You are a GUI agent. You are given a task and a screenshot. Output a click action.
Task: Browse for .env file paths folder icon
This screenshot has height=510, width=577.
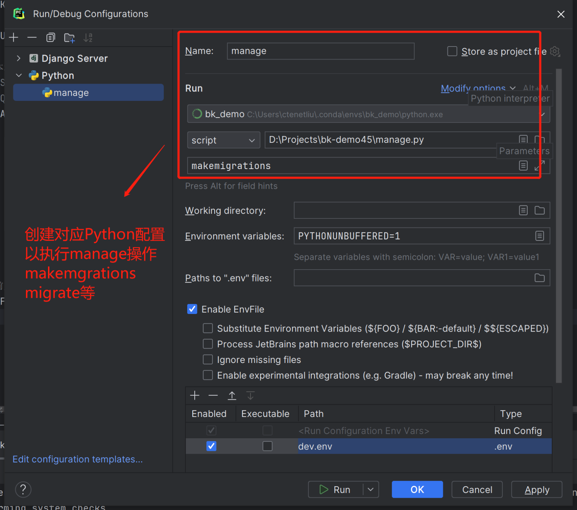coord(539,278)
